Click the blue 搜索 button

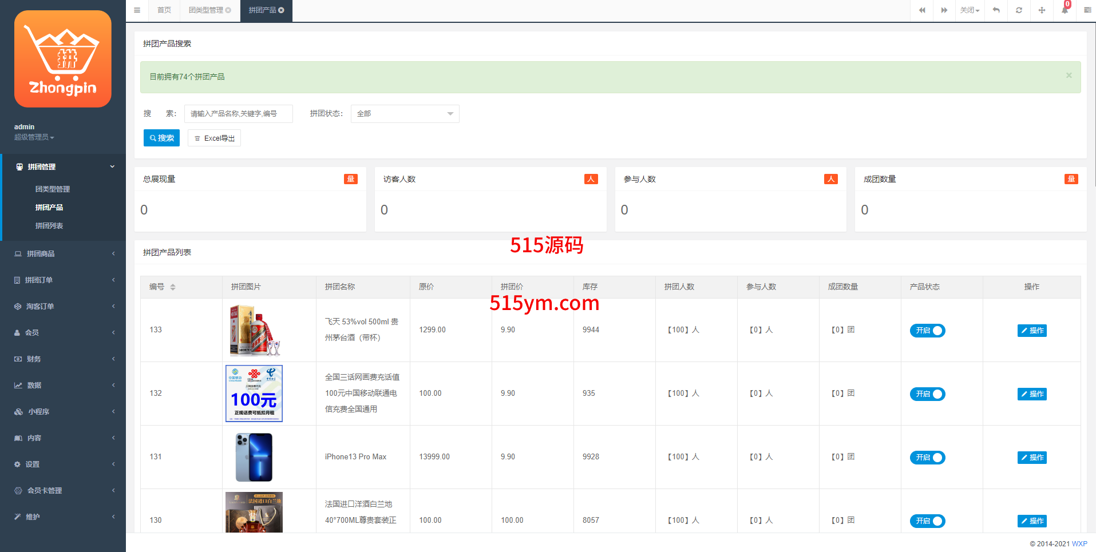[x=161, y=138]
